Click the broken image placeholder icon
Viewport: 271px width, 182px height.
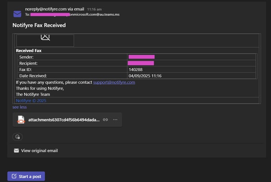45,37
